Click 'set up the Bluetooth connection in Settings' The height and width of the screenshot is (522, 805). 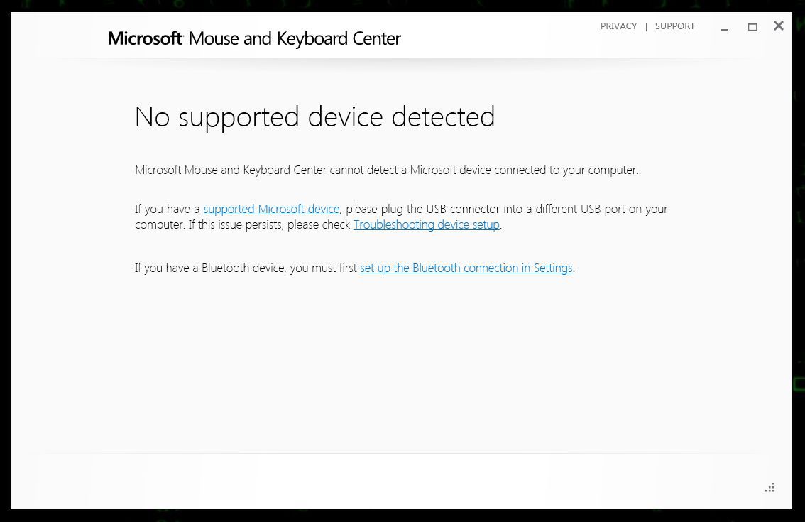(x=466, y=268)
